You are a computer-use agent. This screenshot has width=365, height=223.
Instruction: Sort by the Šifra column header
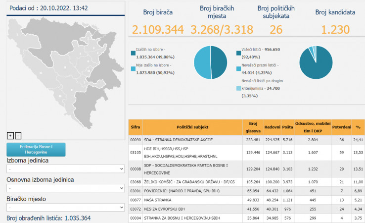click(136, 127)
